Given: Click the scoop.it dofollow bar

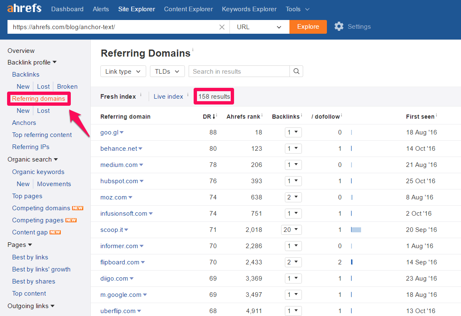Looking at the screenshot, I should pos(356,229).
